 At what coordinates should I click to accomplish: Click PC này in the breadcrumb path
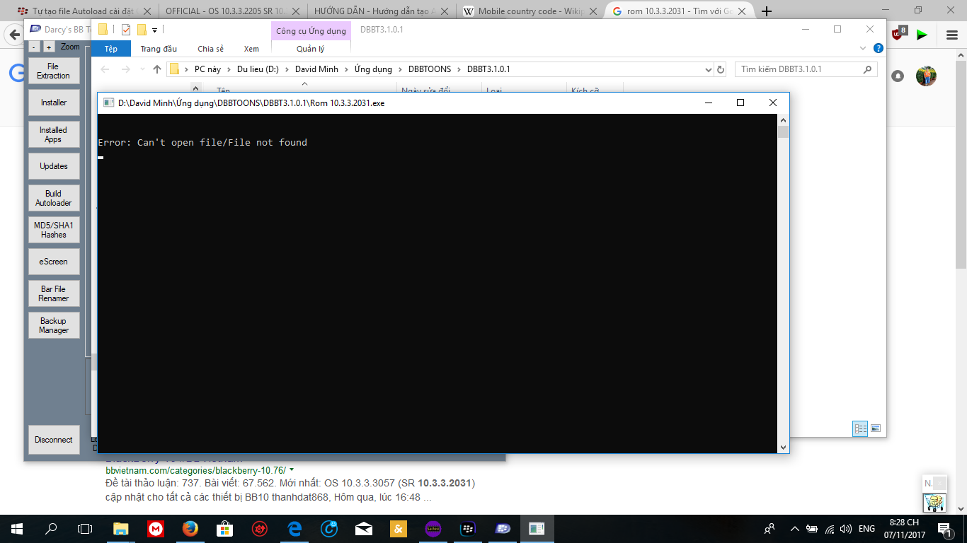coord(207,69)
